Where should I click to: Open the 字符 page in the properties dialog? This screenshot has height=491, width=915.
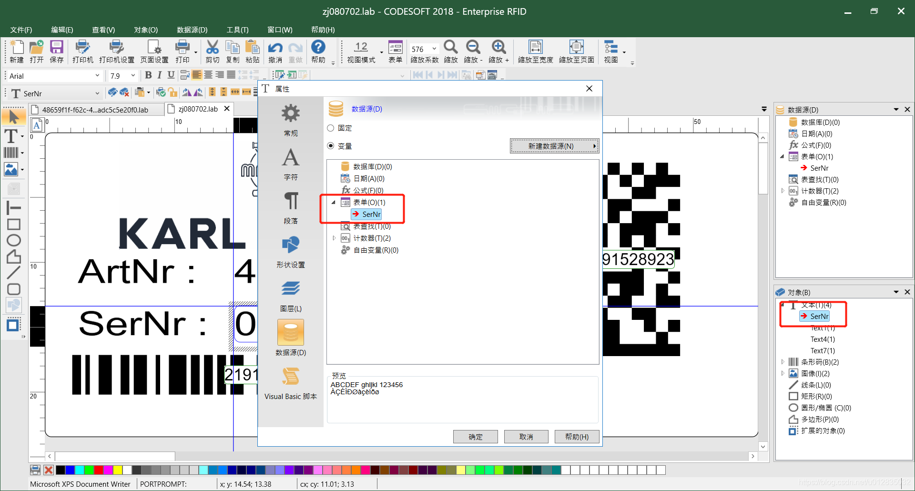(291, 162)
